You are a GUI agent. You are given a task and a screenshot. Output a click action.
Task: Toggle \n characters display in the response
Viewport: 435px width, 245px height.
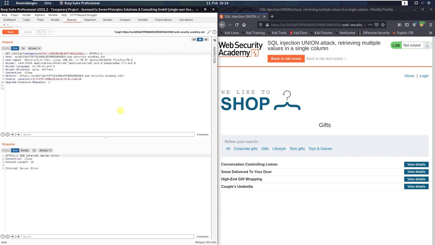(x=34, y=150)
